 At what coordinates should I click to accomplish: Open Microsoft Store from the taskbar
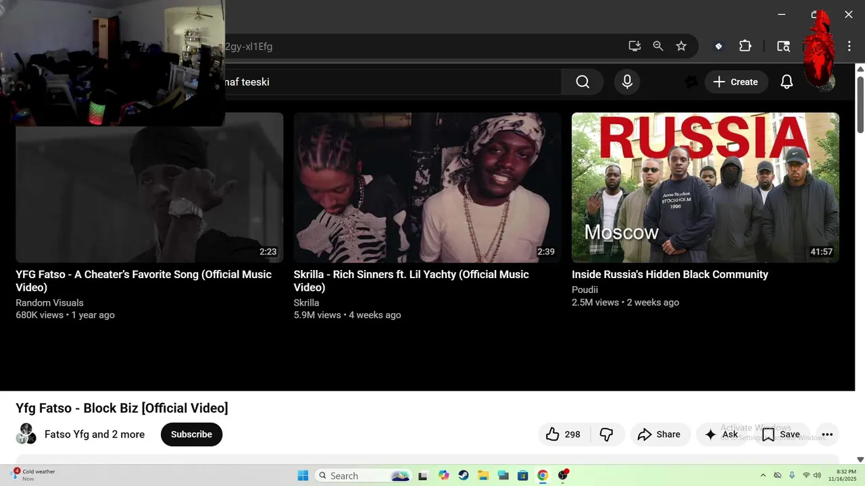pyautogui.click(x=522, y=475)
